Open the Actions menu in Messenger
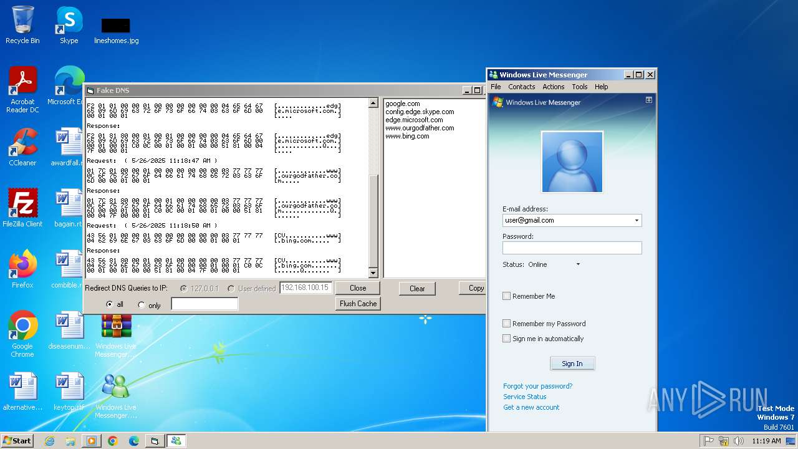 553,87
